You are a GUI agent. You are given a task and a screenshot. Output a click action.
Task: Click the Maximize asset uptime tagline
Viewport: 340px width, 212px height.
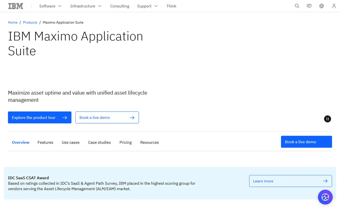pyautogui.click(x=78, y=96)
